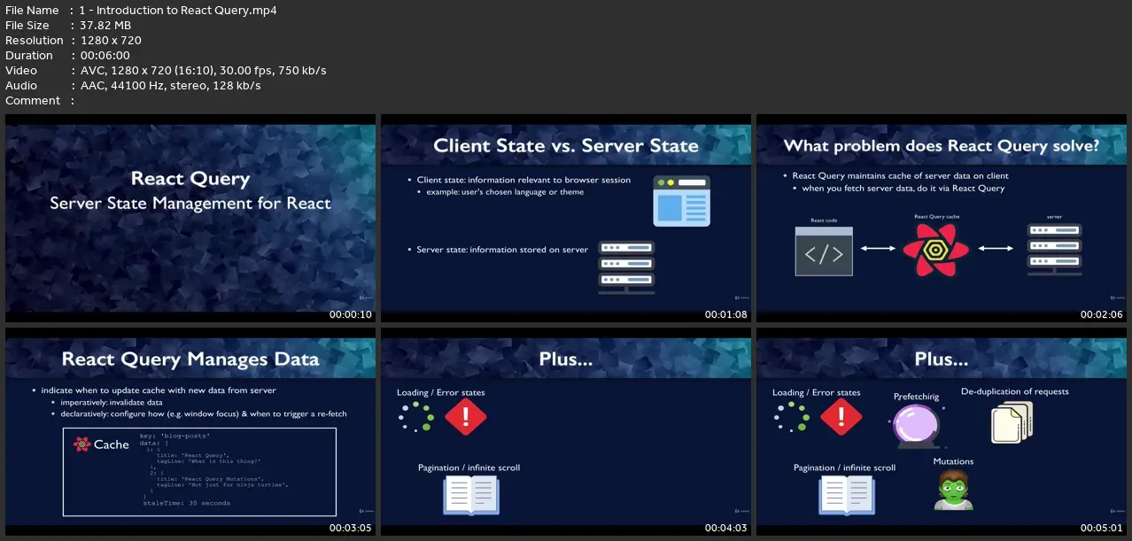Click the 'Mutations' label
Screen dimensions: 1132x541
click(953, 461)
